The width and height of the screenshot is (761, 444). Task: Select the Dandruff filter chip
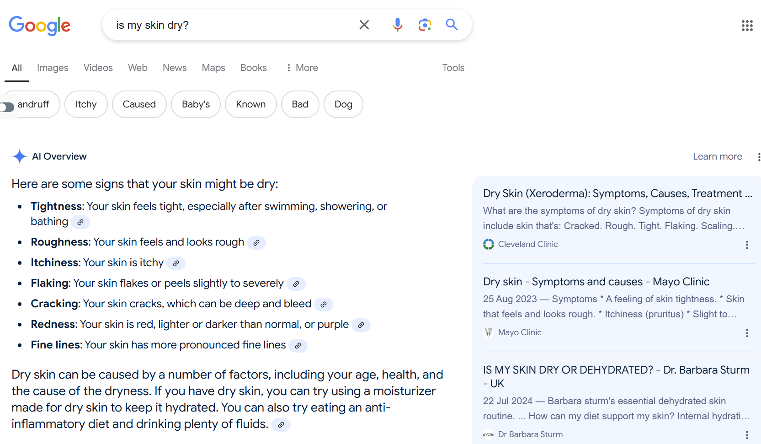coord(33,104)
